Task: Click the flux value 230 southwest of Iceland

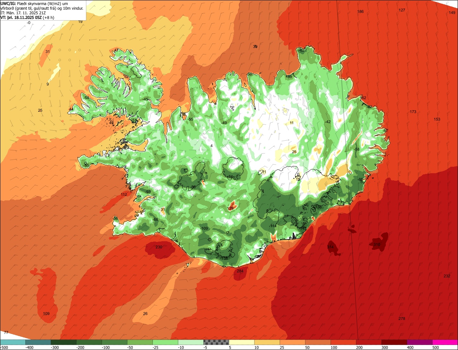Action: click(159, 247)
